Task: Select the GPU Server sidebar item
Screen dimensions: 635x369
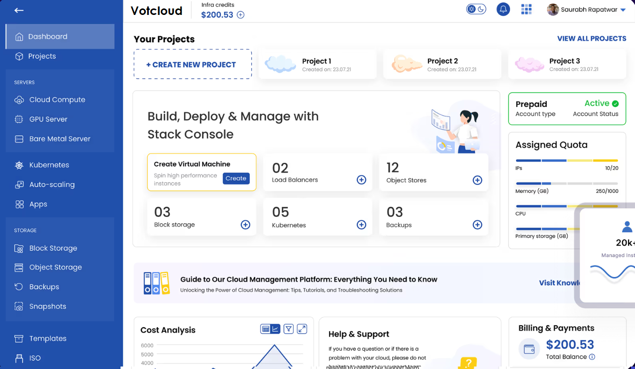Action: (x=48, y=119)
